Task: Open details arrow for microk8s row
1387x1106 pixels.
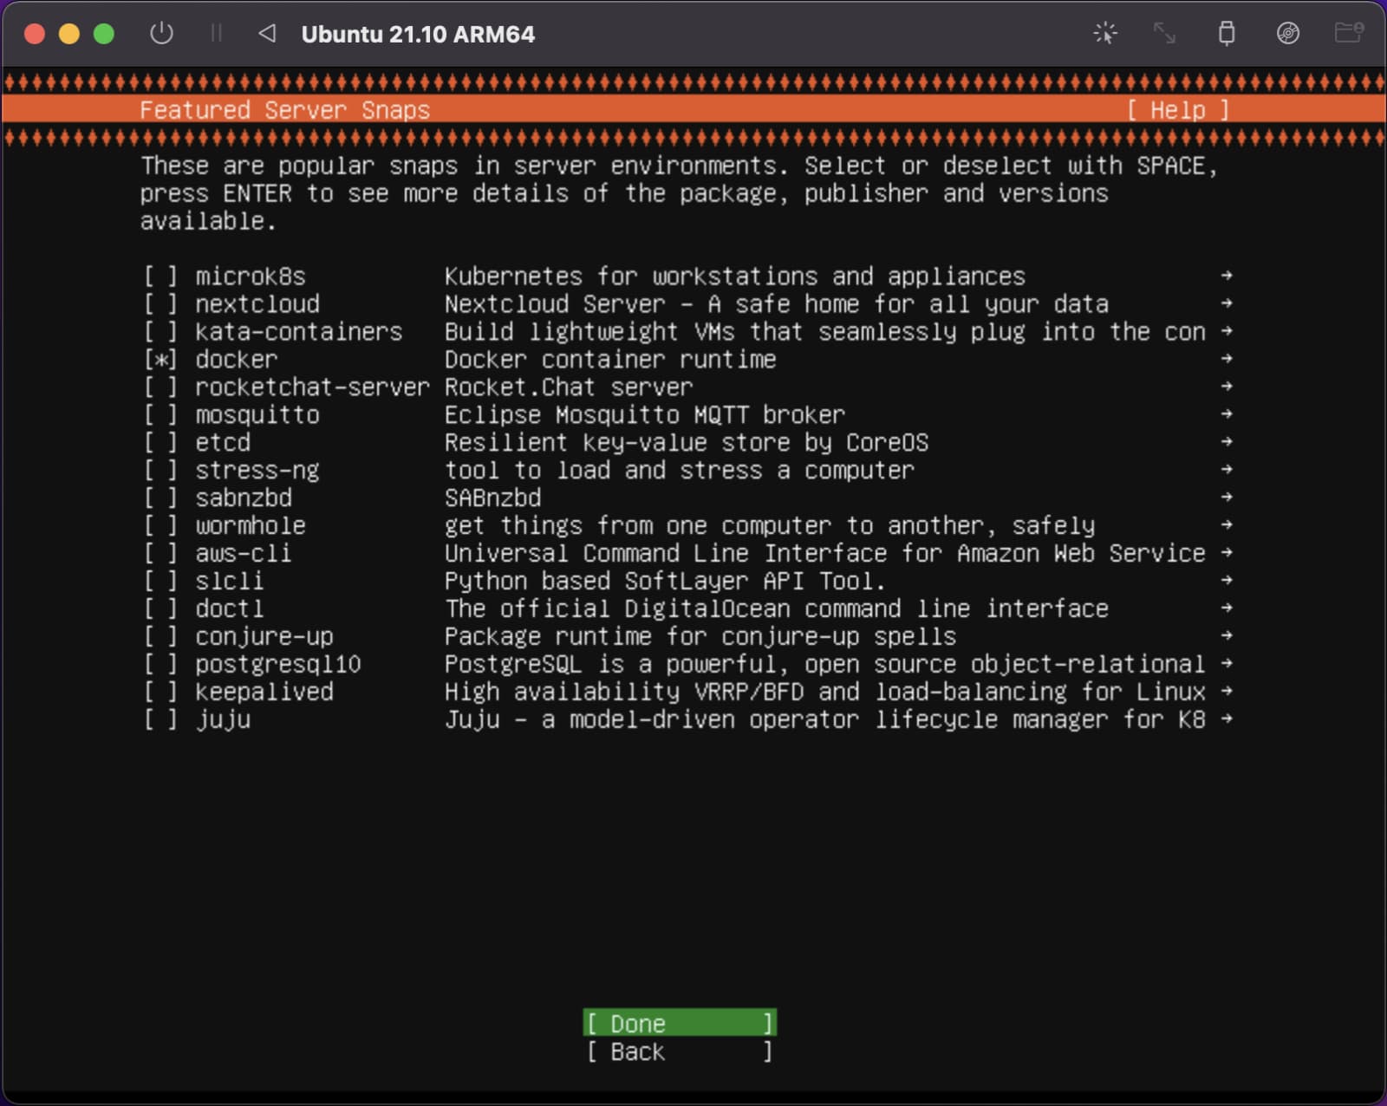Action: point(1226,276)
